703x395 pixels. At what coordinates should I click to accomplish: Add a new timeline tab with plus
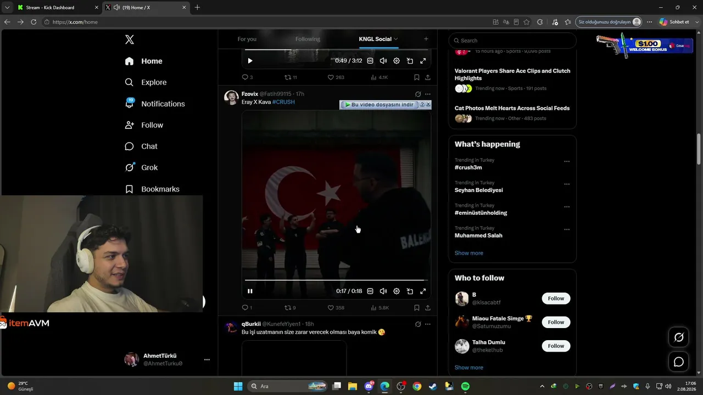click(426, 39)
